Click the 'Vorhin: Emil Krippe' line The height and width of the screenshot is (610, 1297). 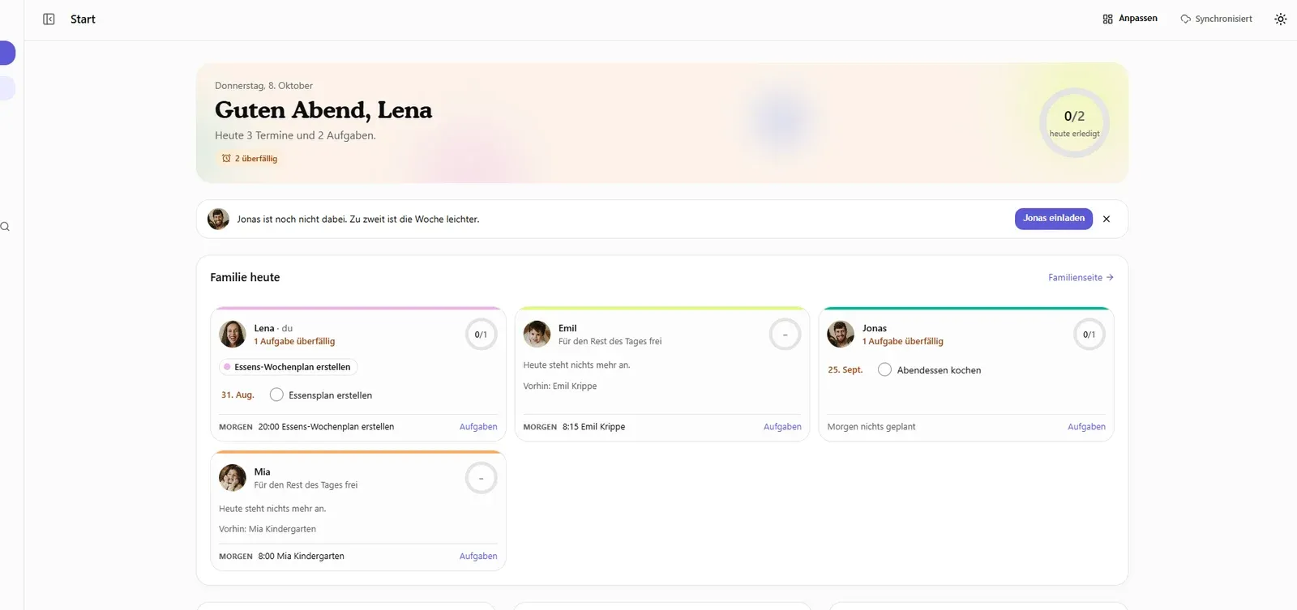click(560, 386)
